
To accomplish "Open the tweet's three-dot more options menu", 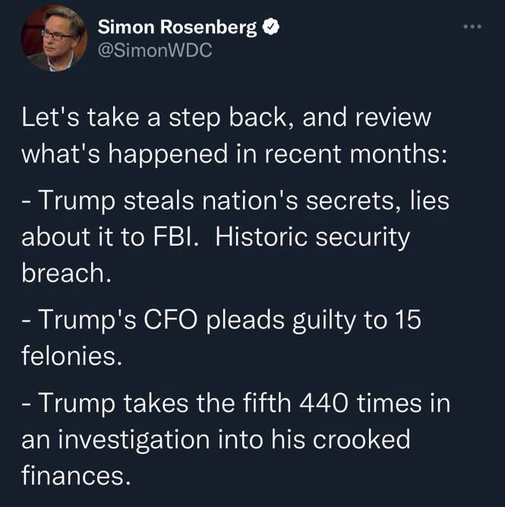I will (472, 27).
